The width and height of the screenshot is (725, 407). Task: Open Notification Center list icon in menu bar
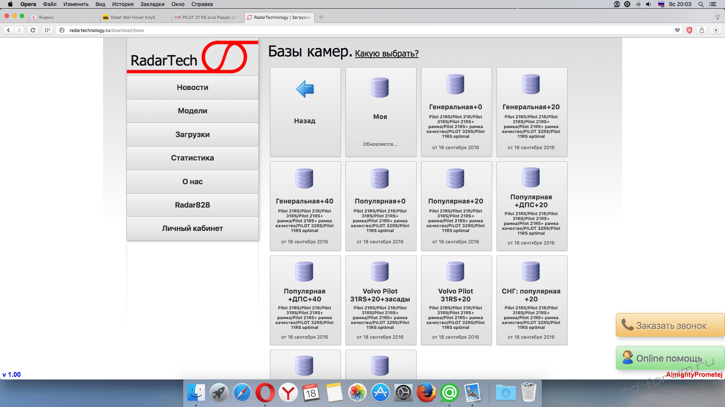(x=713, y=4)
